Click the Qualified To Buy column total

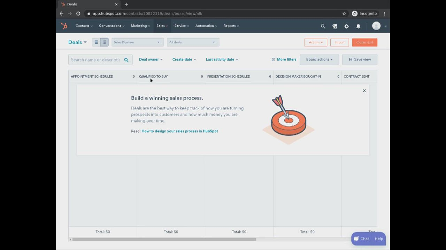click(171, 232)
